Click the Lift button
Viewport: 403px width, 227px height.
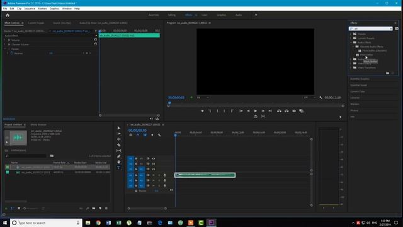coord(279,111)
